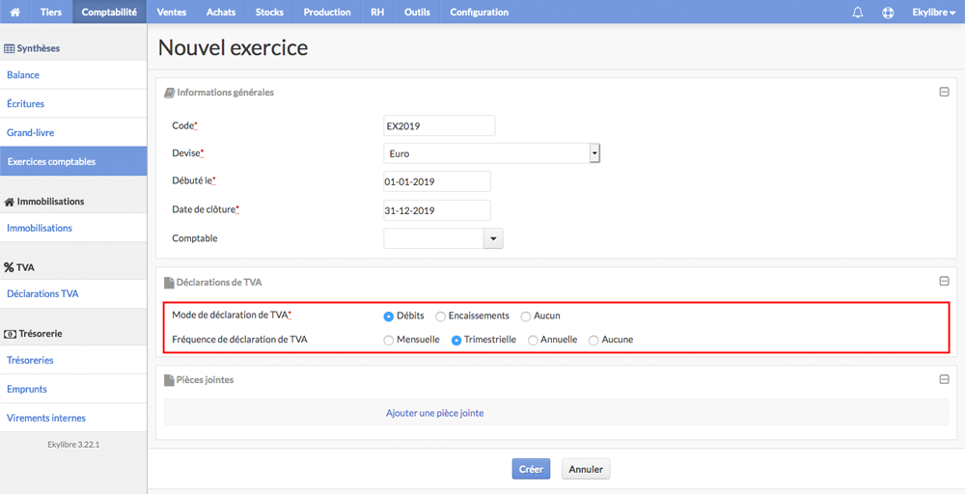Screen dimensions: 965x494
Task: Open Grand-livre in sidebar
Action: [73, 132]
